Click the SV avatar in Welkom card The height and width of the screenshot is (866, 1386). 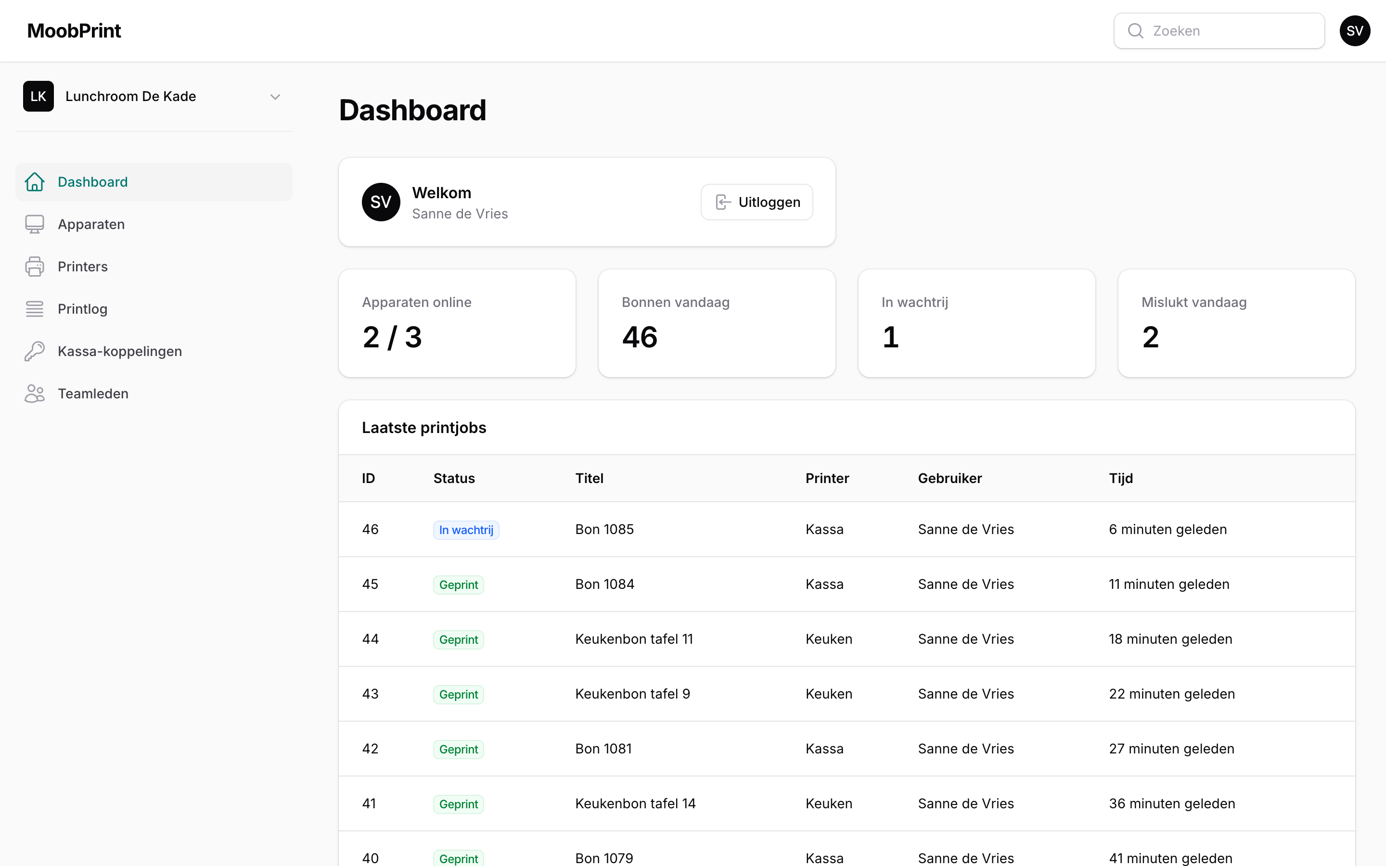[381, 202]
